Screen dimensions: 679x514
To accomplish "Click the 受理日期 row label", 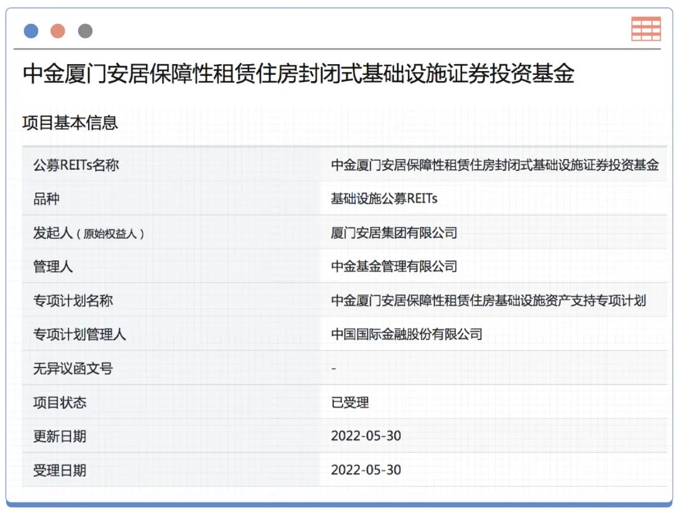I will [60, 470].
